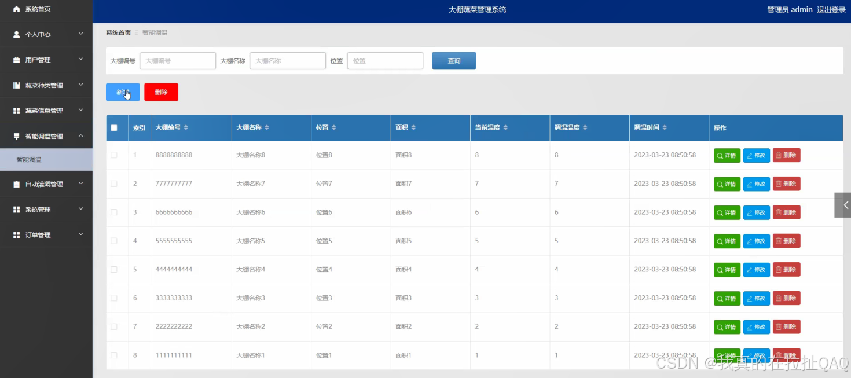Click 删除 for row 6666666666
This screenshot has width=851, height=378.
786,212
